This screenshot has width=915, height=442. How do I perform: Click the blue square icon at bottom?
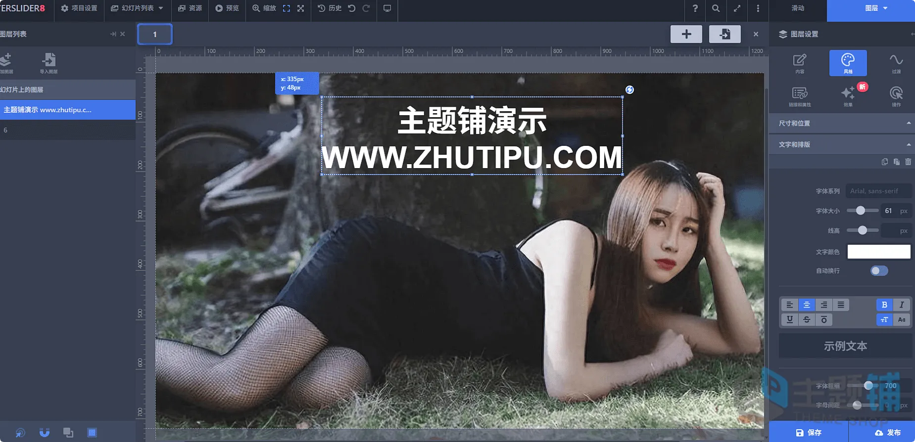[92, 433]
